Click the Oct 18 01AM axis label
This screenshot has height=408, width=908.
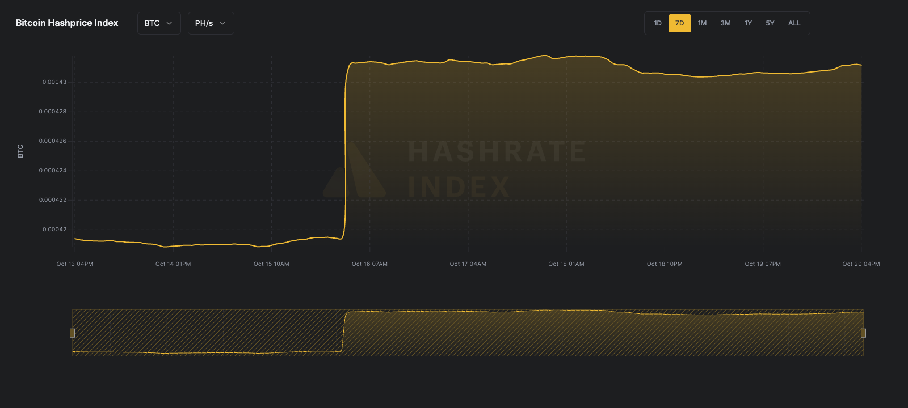566,263
